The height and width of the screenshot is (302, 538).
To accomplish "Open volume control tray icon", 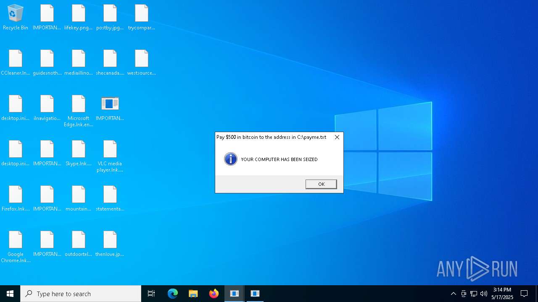I will tap(484, 294).
